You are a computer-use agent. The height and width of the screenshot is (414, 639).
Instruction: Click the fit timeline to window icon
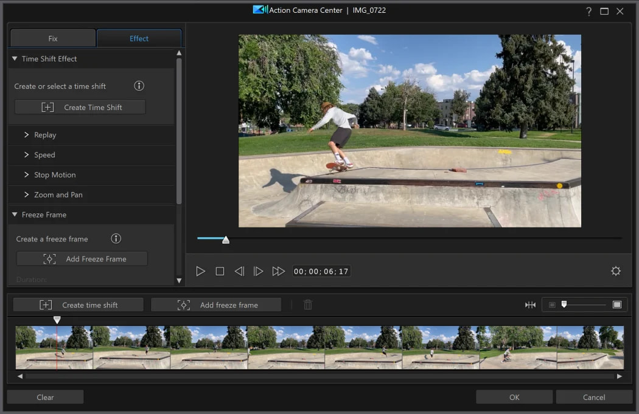click(530, 305)
